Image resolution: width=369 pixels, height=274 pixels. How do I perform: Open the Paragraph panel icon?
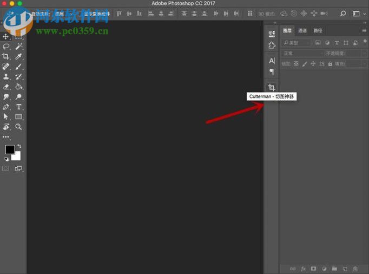point(272,71)
